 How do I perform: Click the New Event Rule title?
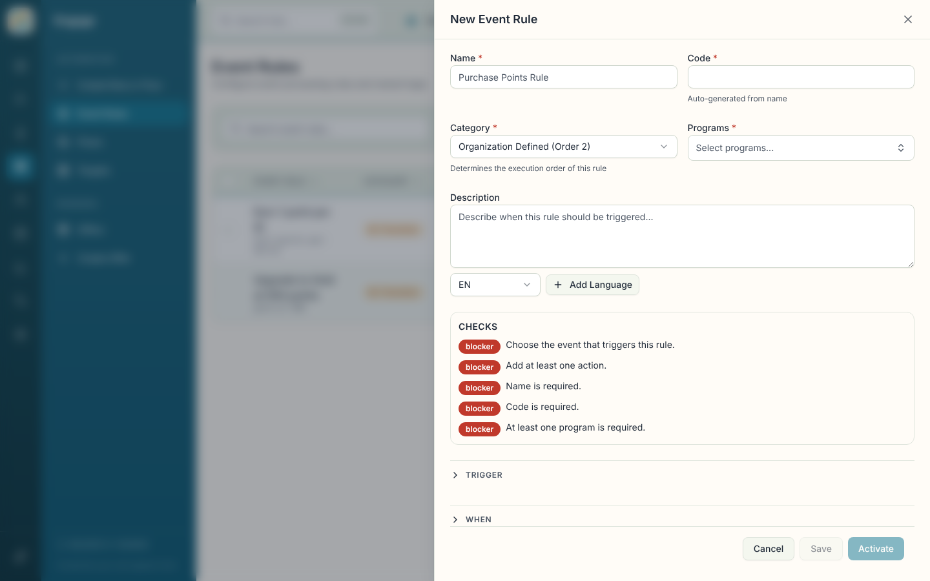[x=493, y=19]
